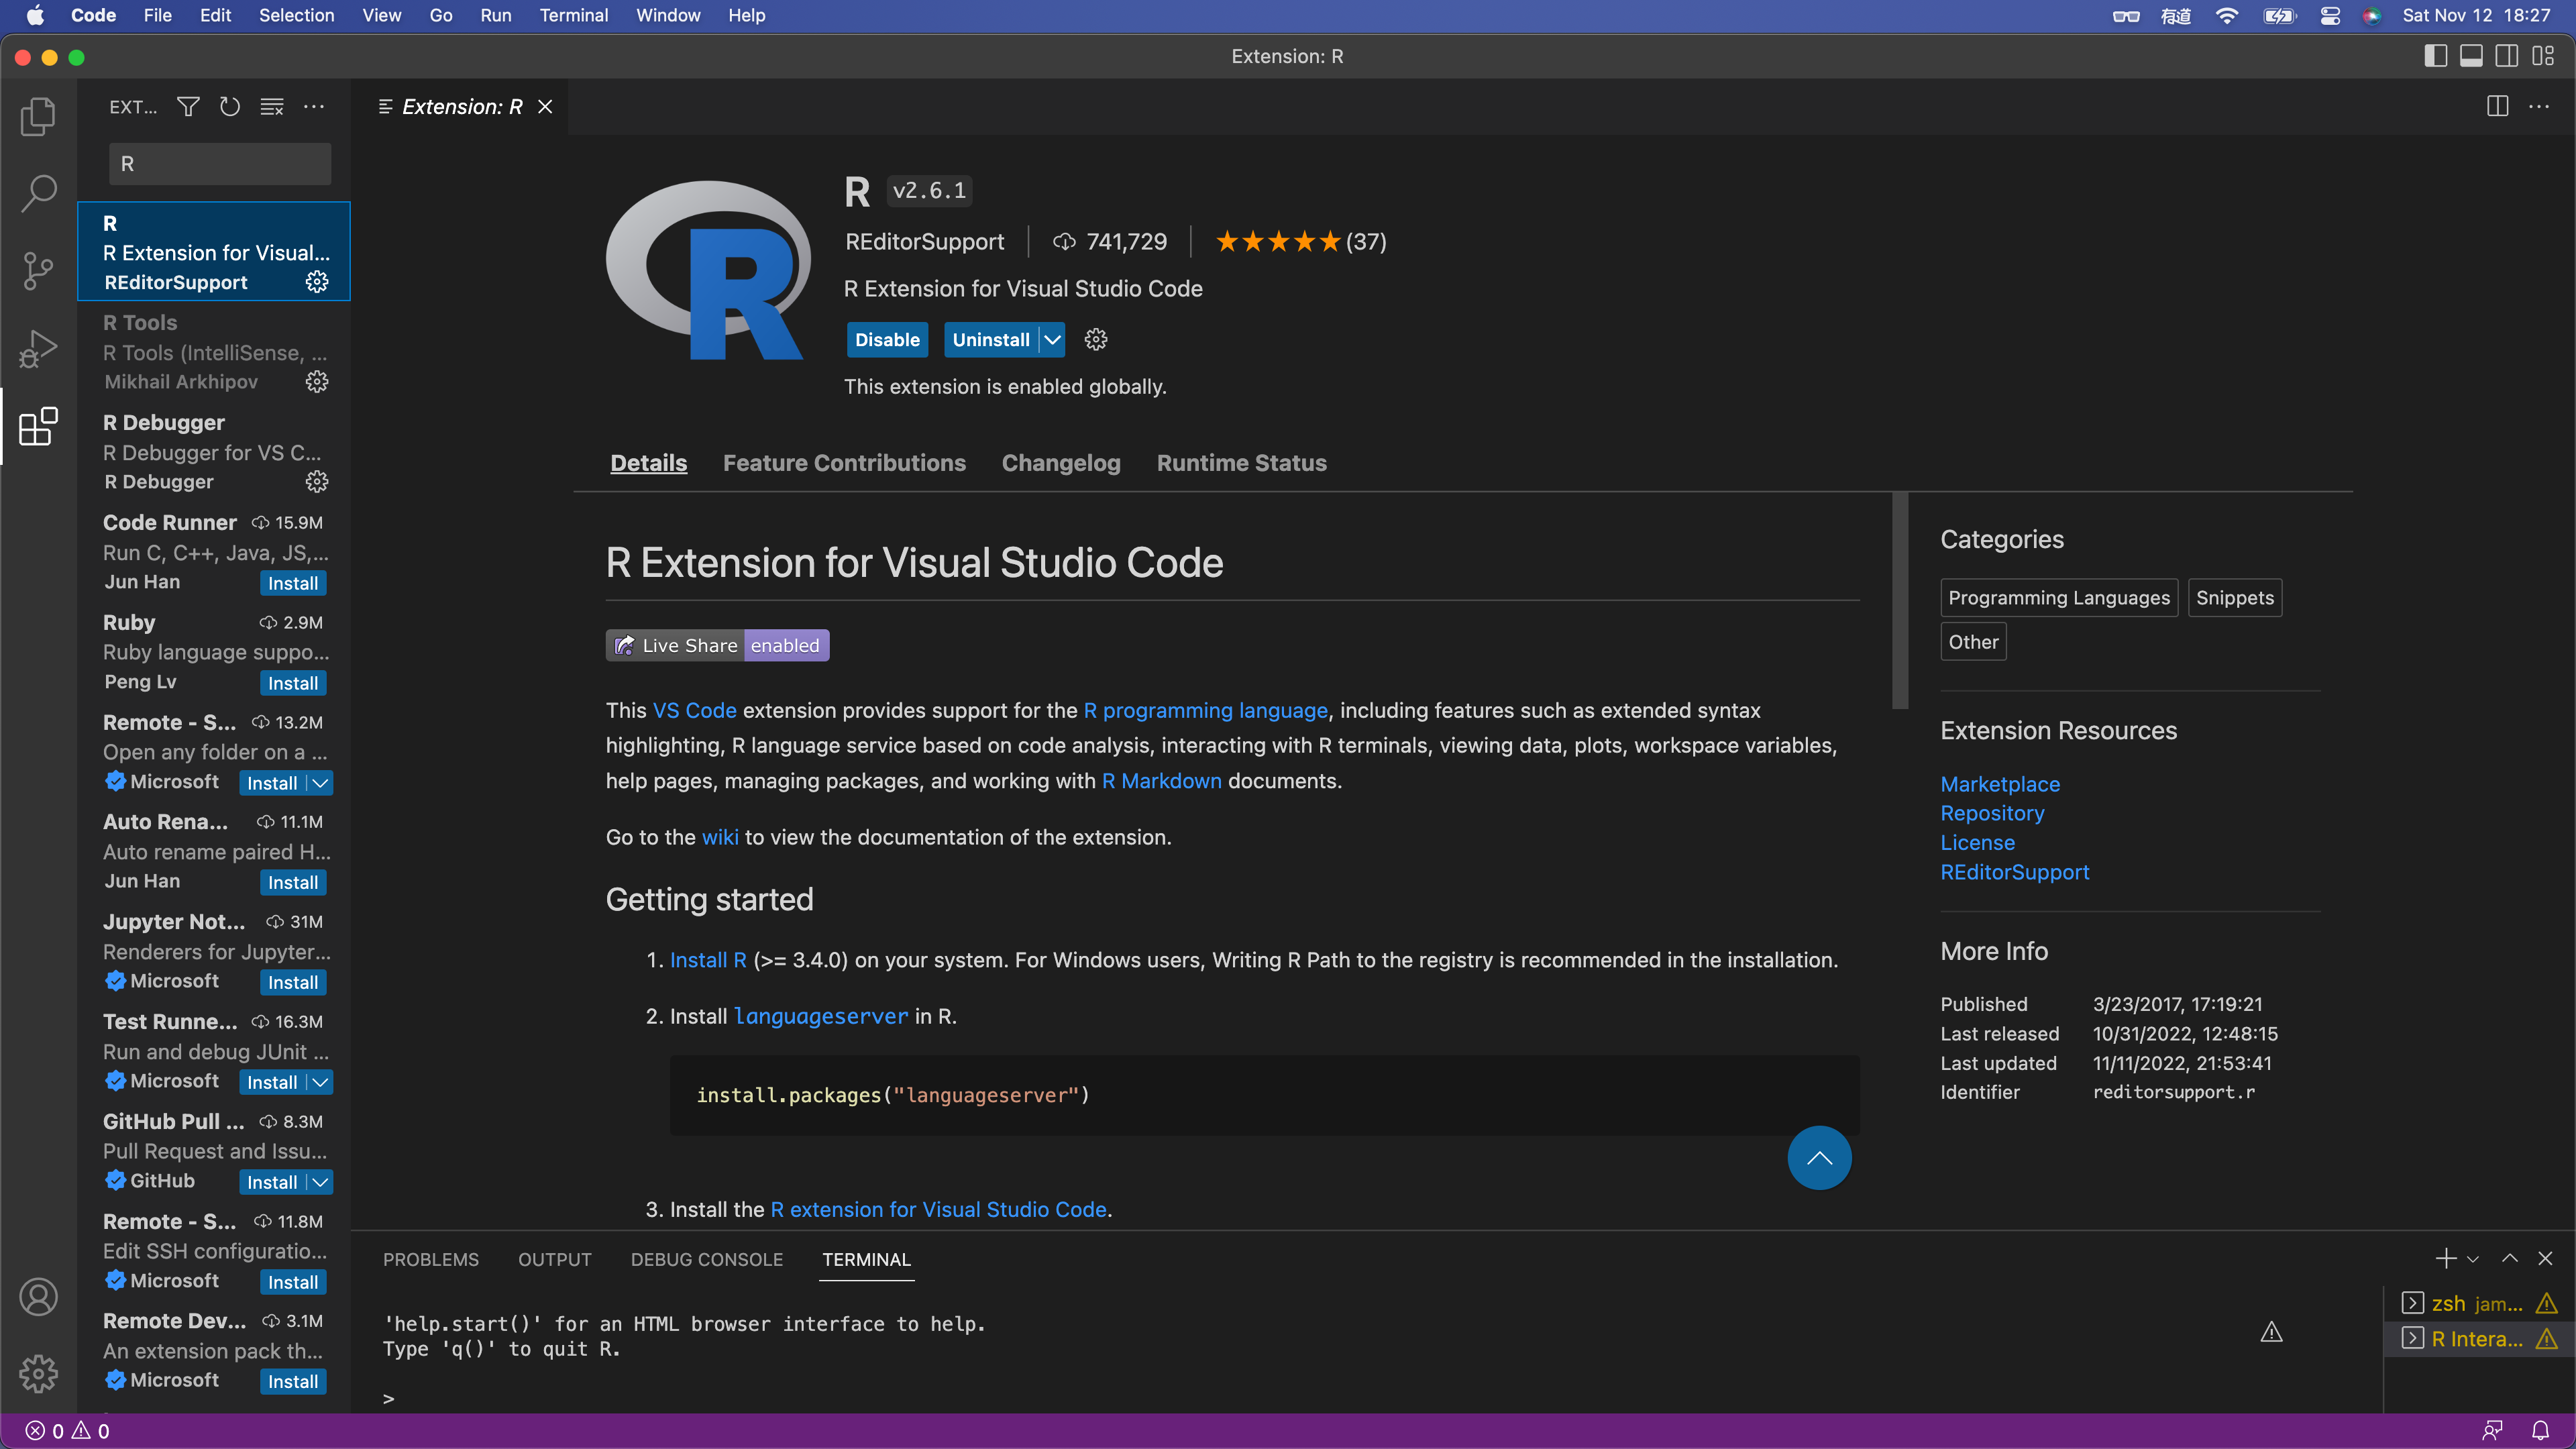Open the Terminal menu in the menu bar
Image resolution: width=2576 pixels, height=1449 pixels.
[x=574, y=15]
